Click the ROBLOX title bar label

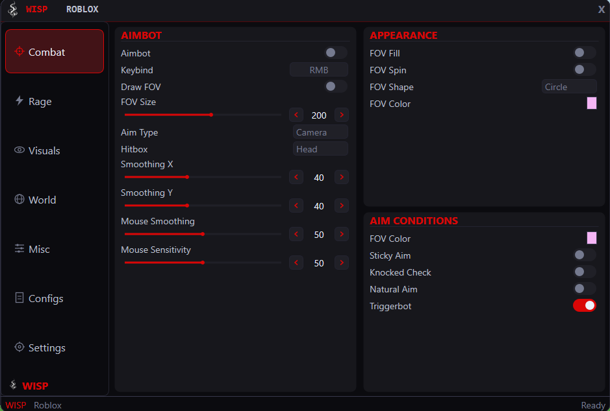(x=82, y=9)
